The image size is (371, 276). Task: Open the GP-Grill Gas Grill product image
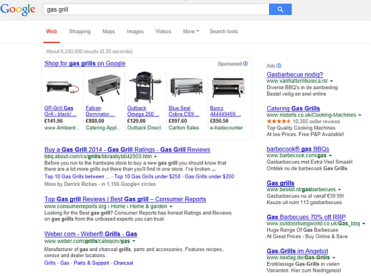pyautogui.click(x=63, y=87)
